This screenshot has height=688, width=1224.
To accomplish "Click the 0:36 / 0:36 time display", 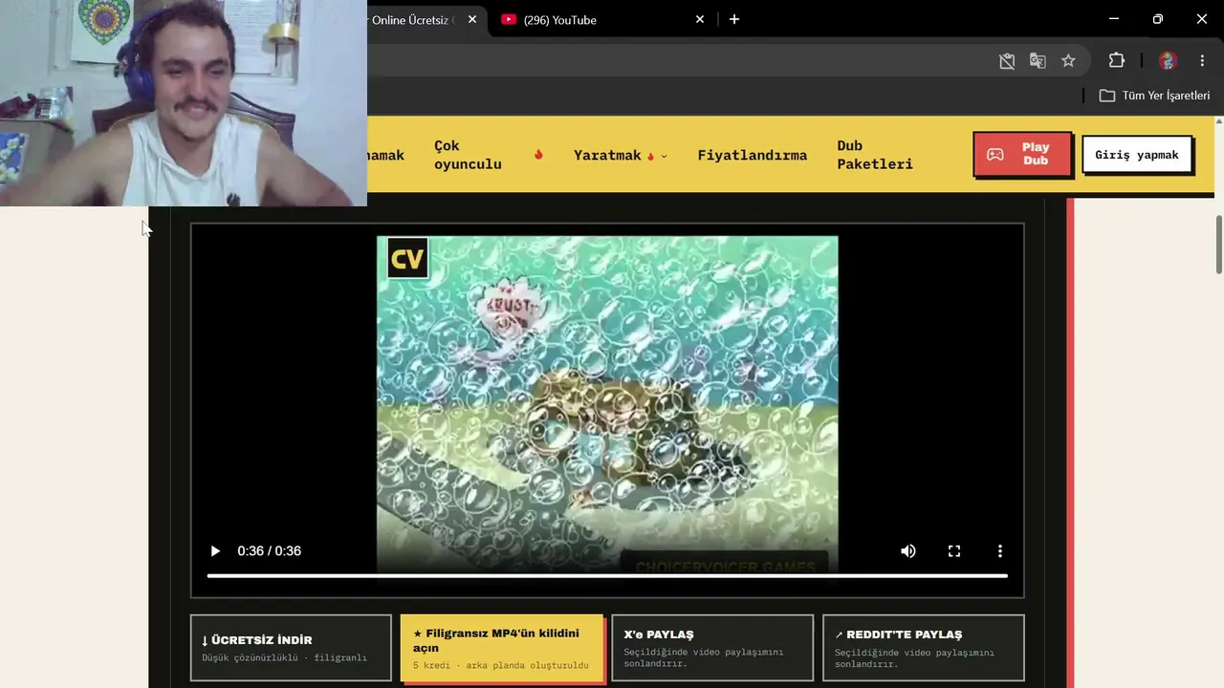I will click(x=269, y=551).
